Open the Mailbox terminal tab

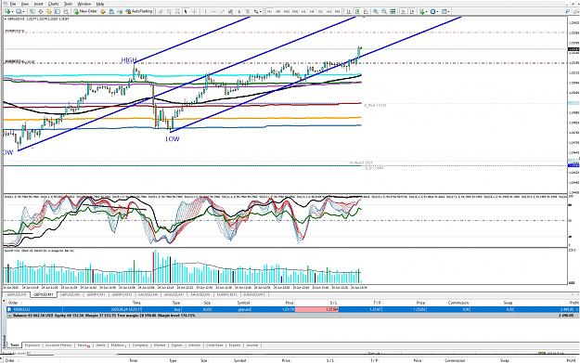pos(119,344)
